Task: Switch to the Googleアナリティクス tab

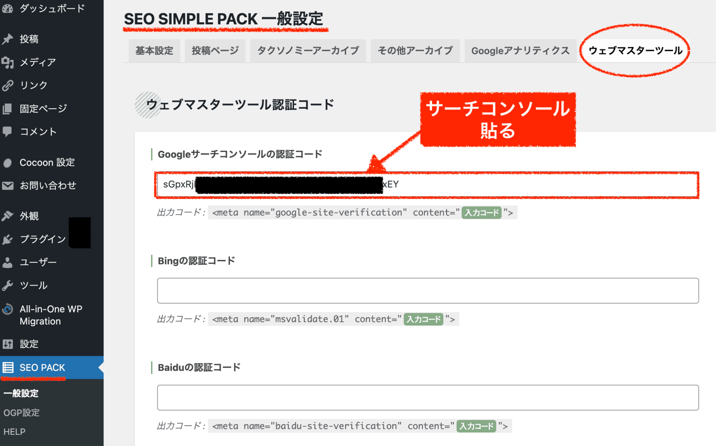Action: pyautogui.click(x=520, y=51)
